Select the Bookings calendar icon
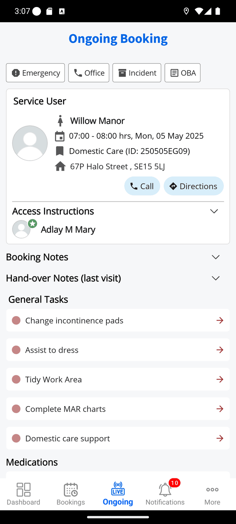This screenshot has height=524, width=236. point(70,489)
